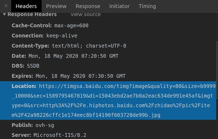Screen dimensions: 218x139
Task: Select the Response tab
Action: [88, 6]
